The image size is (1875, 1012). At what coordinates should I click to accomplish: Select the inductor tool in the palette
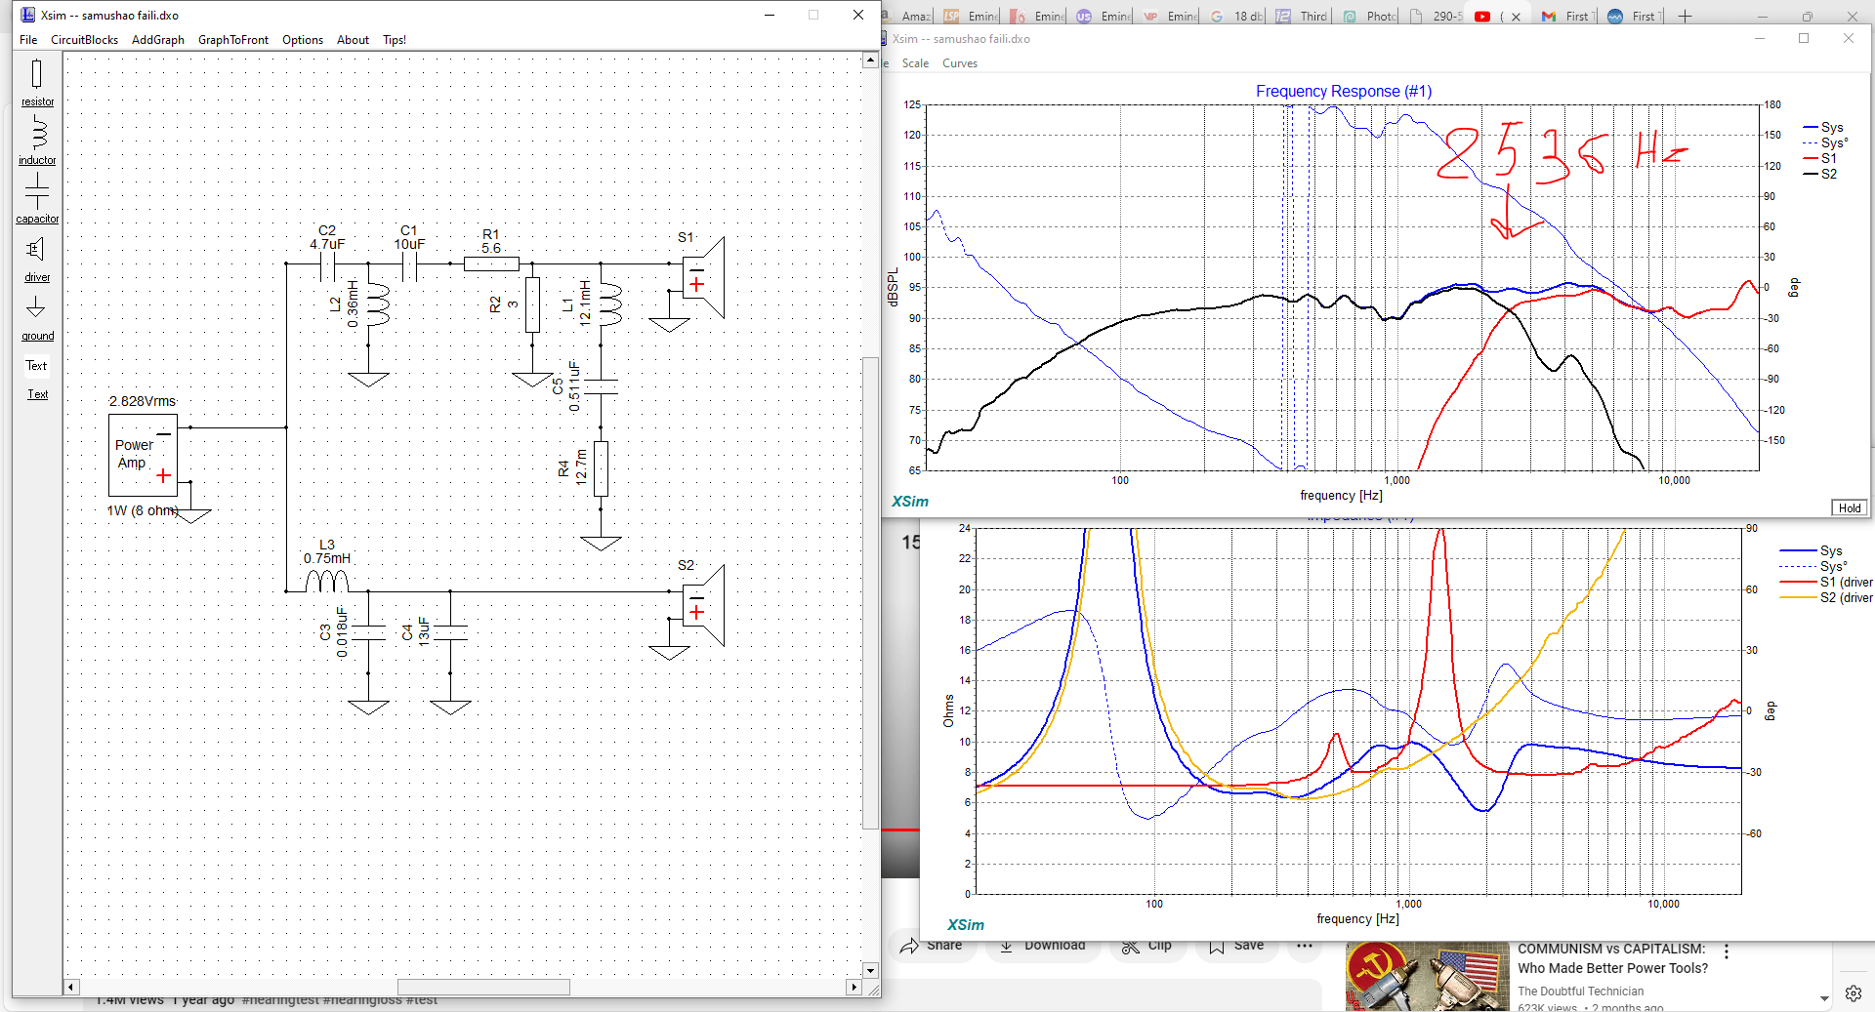click(37, 141)
